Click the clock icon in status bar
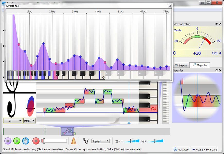This screenshot has height=154, width=224. tap(175, 149)
